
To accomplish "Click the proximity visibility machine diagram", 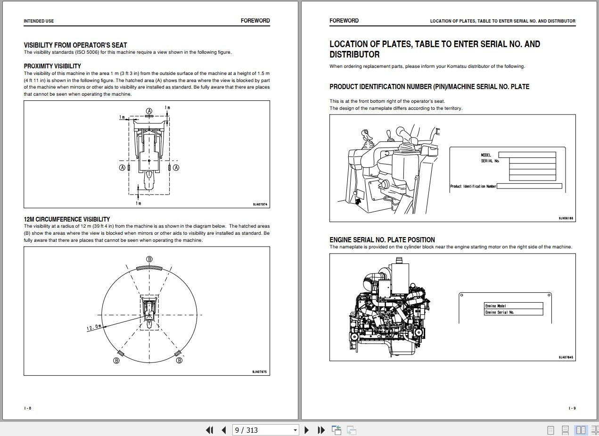I will point(149,154).
